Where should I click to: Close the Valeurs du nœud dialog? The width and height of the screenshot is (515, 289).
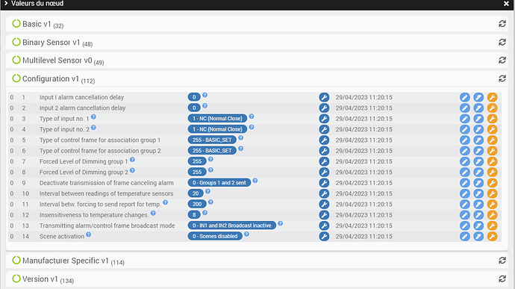506,4
